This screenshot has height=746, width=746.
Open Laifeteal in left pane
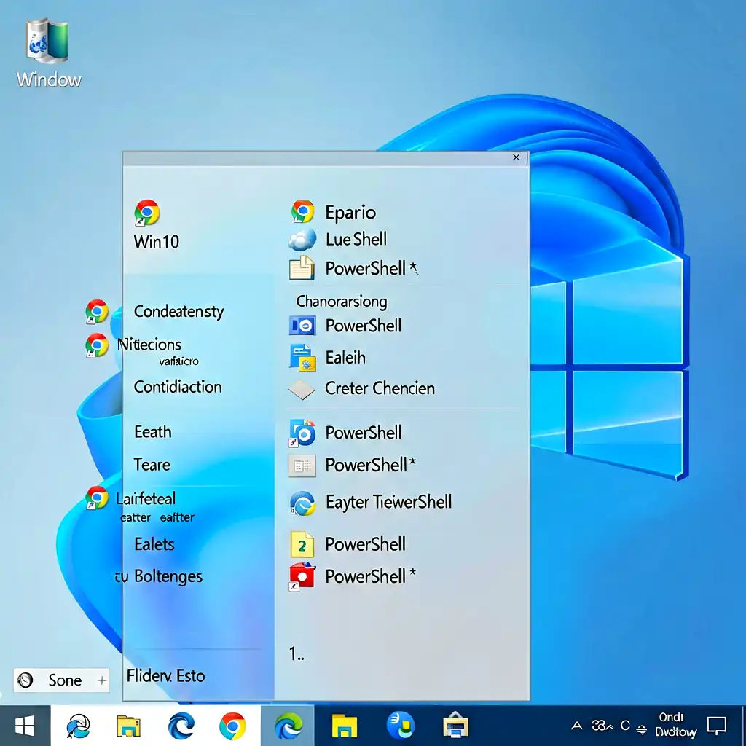[x=146, y=498]
